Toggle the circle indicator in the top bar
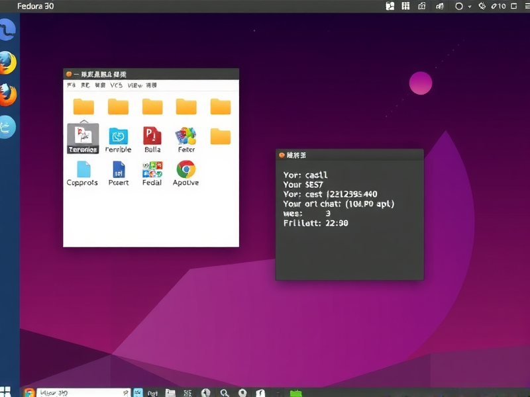This screenshot has width=530, height=397. (x=459, y=6)
